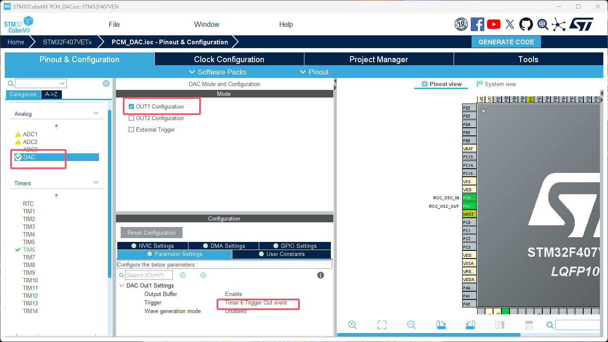The width and height of the screenshot is (608, 342).
Task: Select TIM6 in the Timers list
Action: click(29, 250)
